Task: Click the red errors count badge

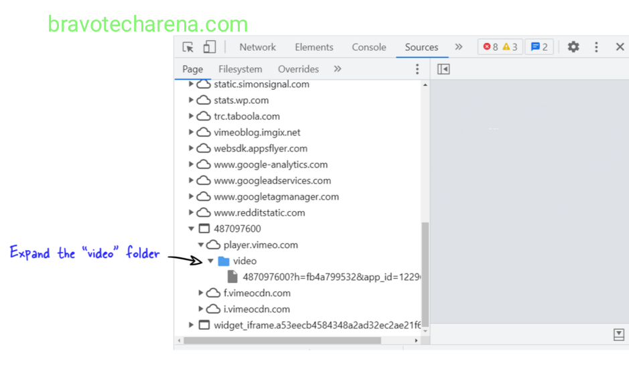Action: coord(490,47)
